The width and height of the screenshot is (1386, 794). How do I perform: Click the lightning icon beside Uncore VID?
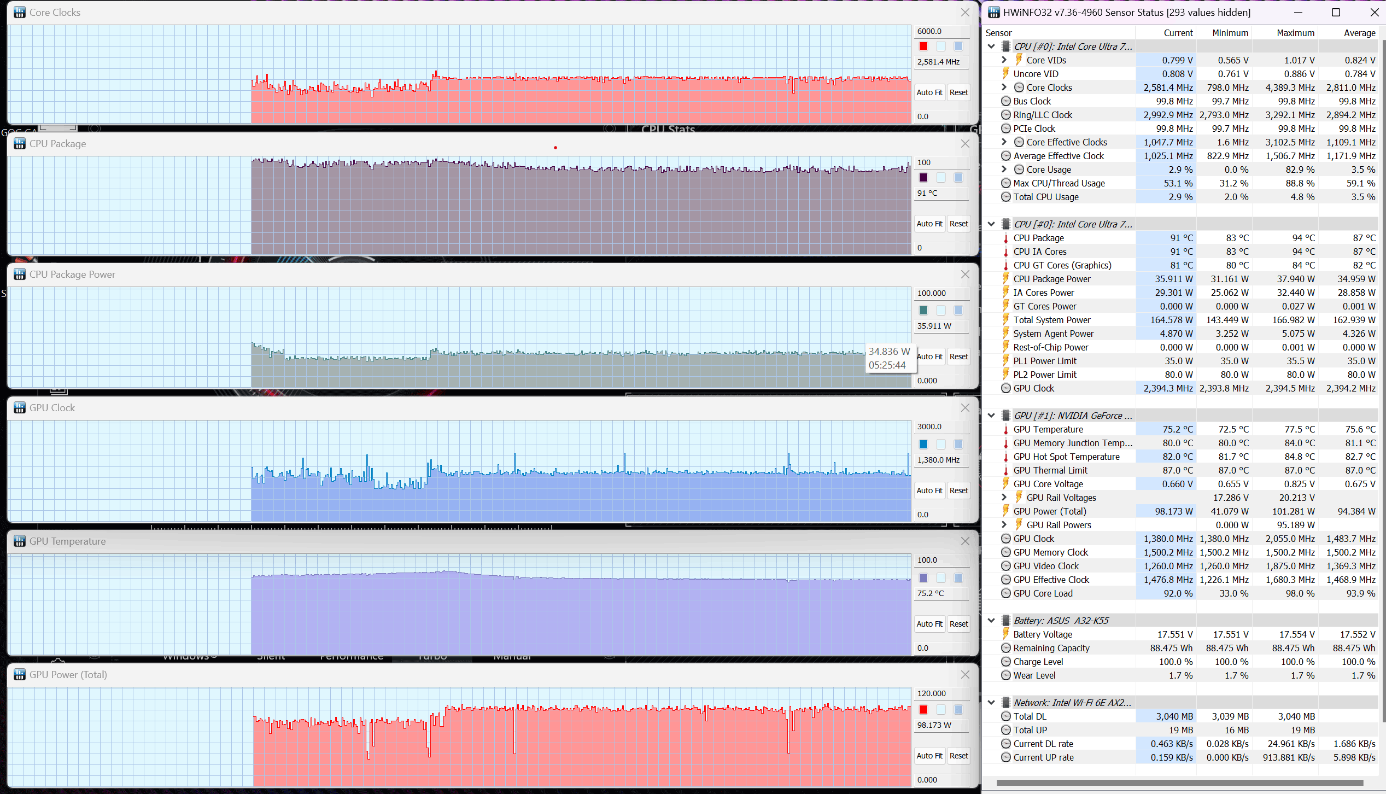point(1005,73)
